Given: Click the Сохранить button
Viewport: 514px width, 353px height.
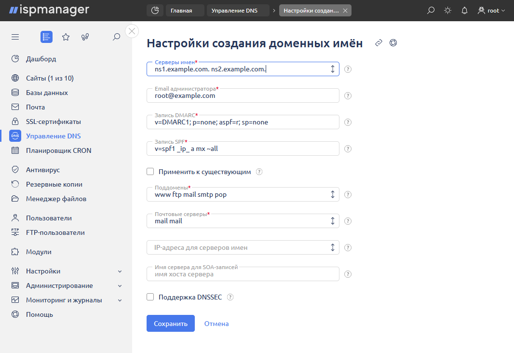Looking at the screenshot, I should click(170, 323).
